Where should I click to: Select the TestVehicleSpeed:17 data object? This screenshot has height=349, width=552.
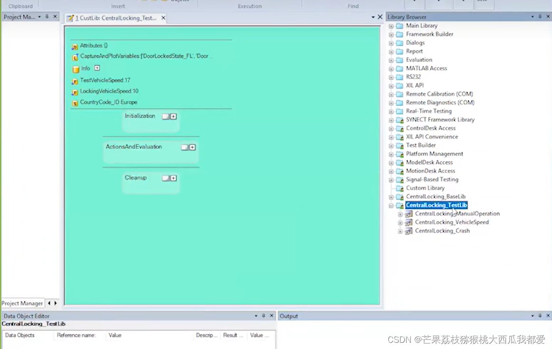pos(105,80)
